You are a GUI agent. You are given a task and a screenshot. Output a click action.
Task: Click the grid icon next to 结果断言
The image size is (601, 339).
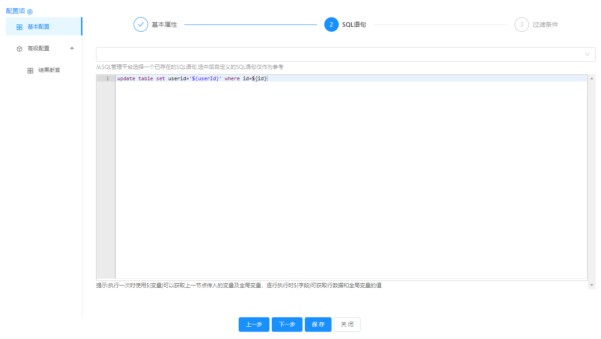click(x=30, y=71)
